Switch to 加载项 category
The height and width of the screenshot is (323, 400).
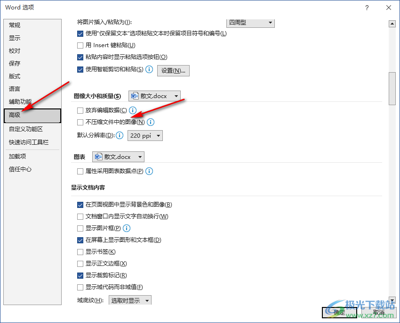click(32, 157)
